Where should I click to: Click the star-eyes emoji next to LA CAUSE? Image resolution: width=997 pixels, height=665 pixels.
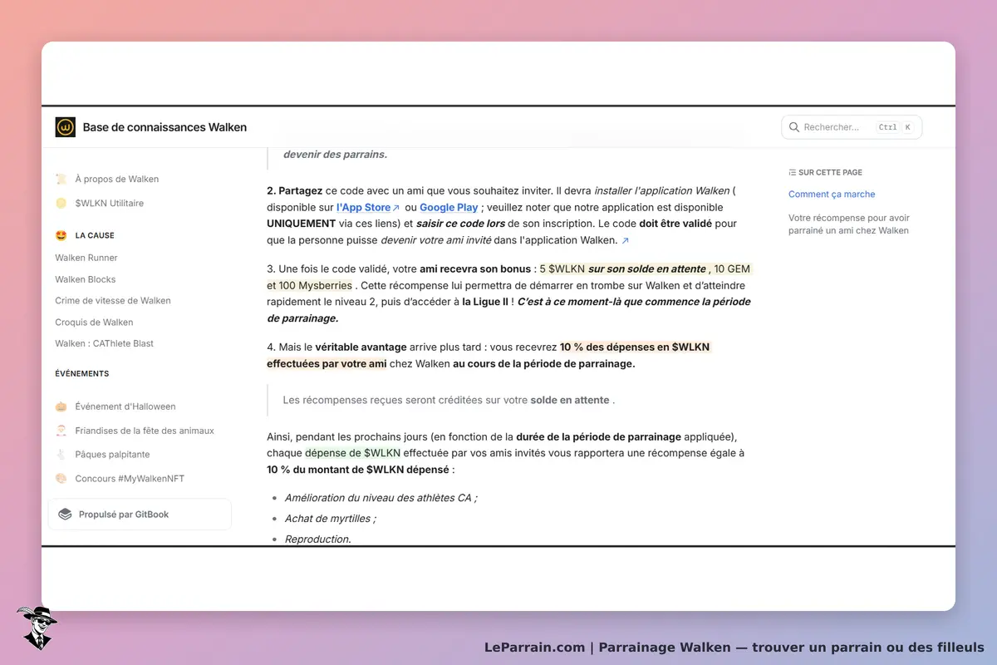click(61, 235)
